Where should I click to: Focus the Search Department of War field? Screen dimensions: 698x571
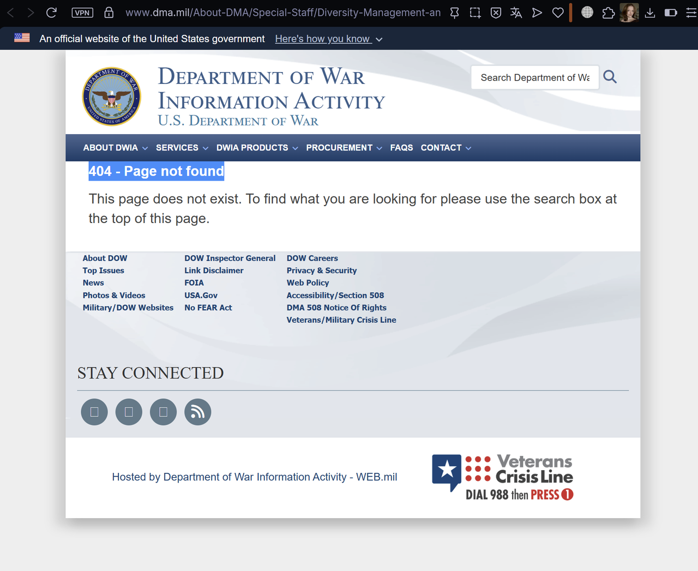[x=535, y=77]
